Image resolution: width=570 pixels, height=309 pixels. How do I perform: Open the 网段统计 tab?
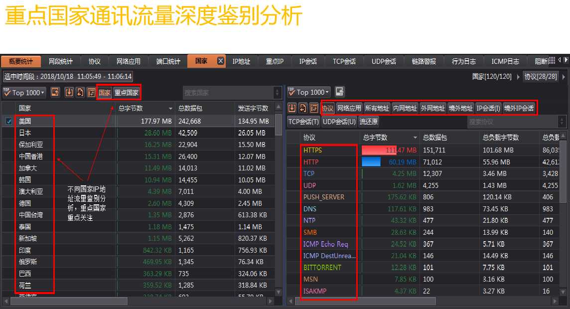60,61
